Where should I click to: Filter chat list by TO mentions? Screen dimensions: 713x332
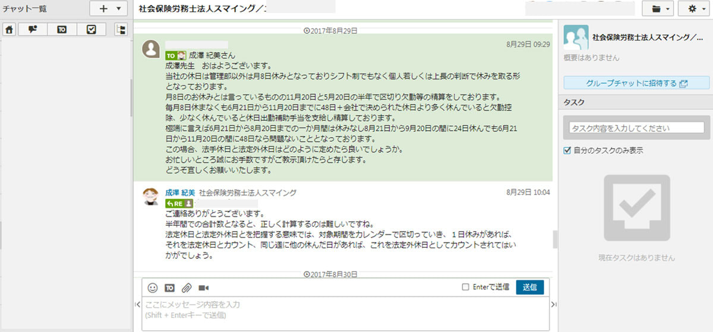coord(62,29)
